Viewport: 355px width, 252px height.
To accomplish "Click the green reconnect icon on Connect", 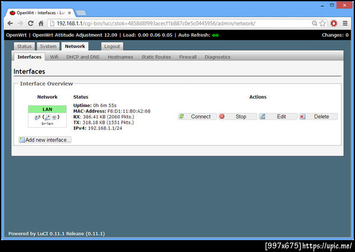I will 182,117.
